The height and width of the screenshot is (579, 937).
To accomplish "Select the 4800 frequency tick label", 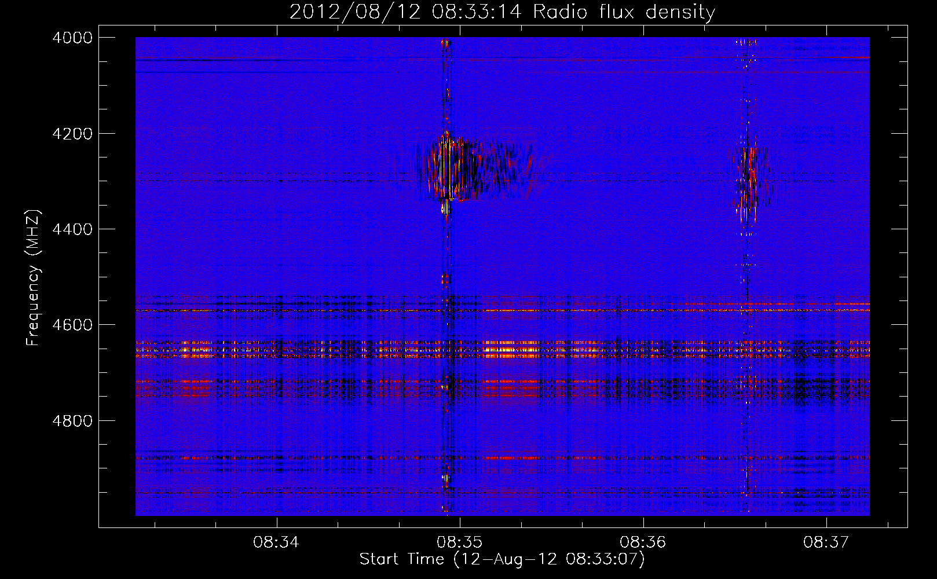I will coord(72,420).
